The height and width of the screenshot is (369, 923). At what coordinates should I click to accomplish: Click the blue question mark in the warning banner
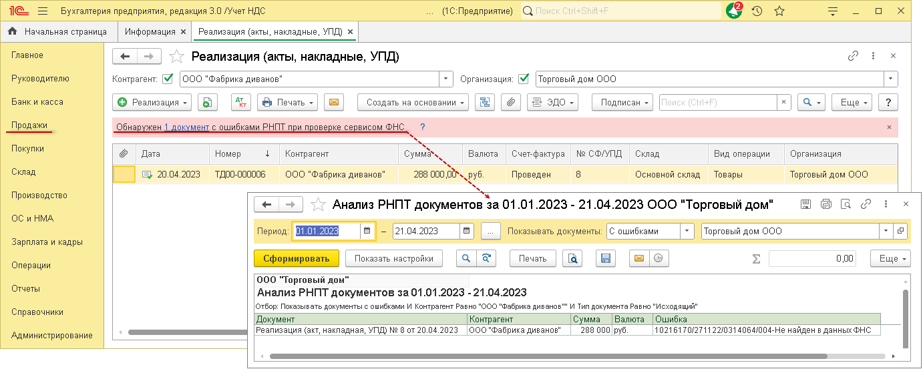point(422,127)
